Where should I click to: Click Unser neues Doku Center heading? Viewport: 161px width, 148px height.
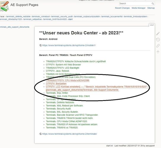tap(81, 33)
